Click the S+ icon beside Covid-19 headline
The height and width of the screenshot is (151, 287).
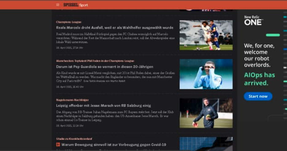click(x=58, y=145)
